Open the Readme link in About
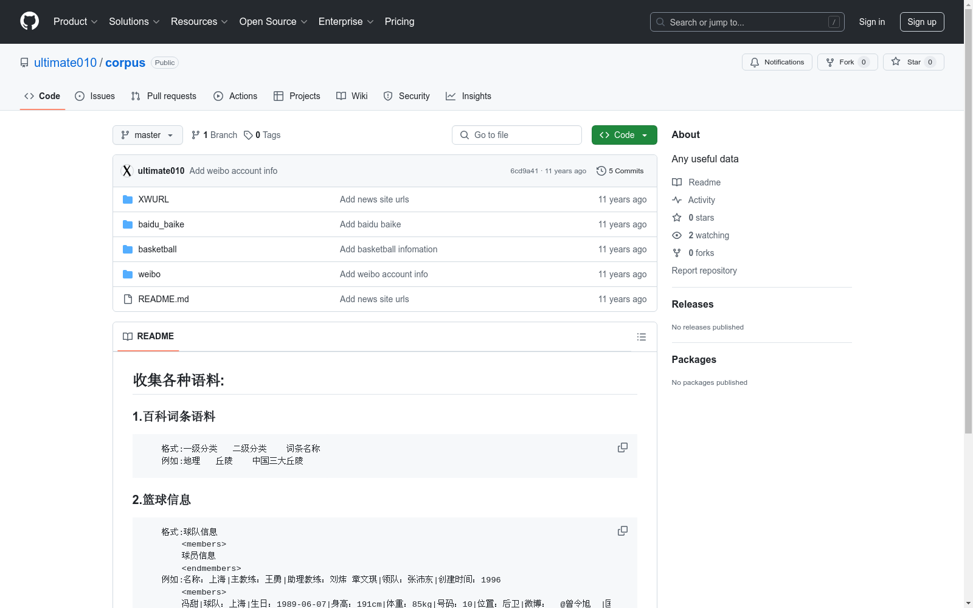The image size is (973, 608). (x=696, y=182)
